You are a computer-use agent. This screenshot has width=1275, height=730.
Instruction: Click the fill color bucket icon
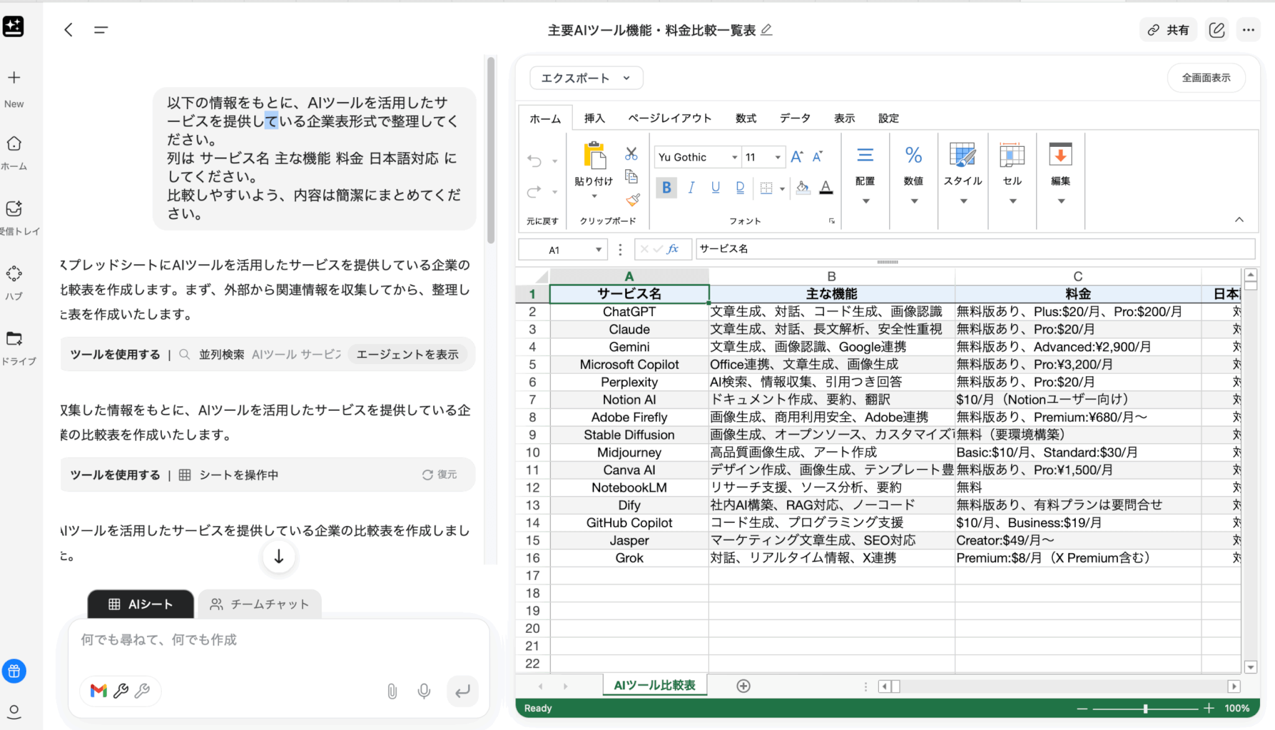click(802, 187)
